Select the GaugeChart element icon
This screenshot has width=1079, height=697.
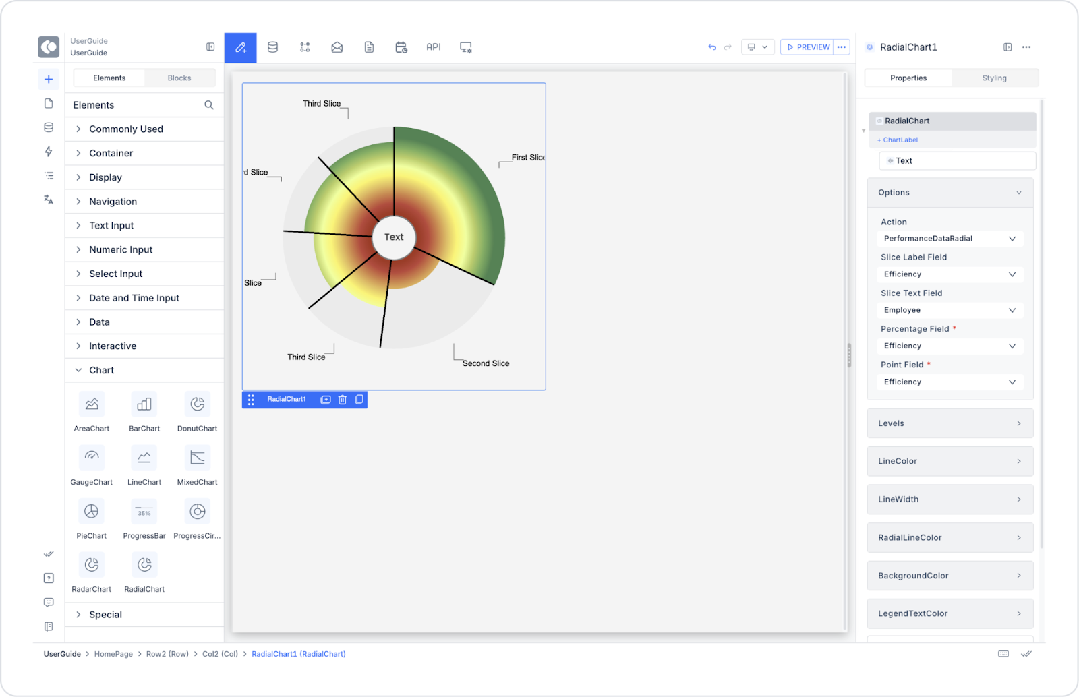92,458
